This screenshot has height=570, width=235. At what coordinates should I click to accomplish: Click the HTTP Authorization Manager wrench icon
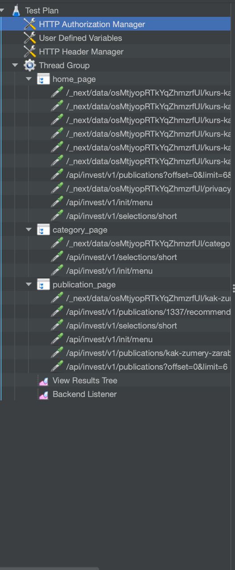(x=30, y=24)
